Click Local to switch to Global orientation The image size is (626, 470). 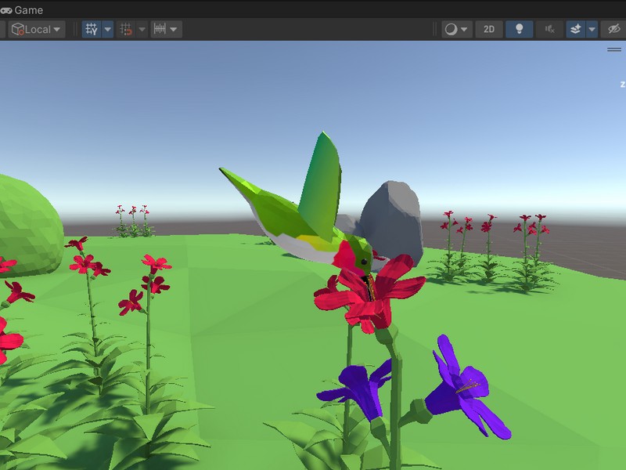(x=38, y=29)
